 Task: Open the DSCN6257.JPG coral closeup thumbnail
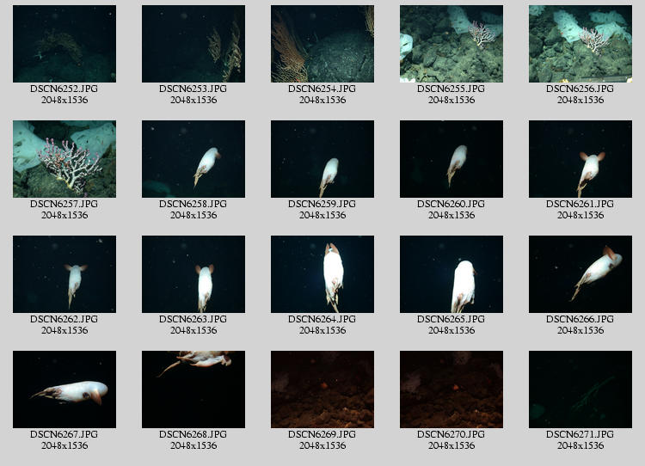pos(64,159)
